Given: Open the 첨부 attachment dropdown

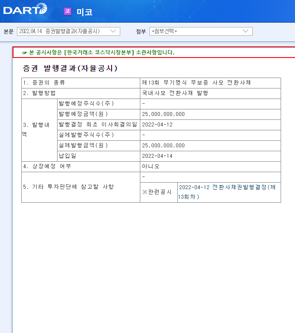Looking at the screenshot, I should point(201,31).
